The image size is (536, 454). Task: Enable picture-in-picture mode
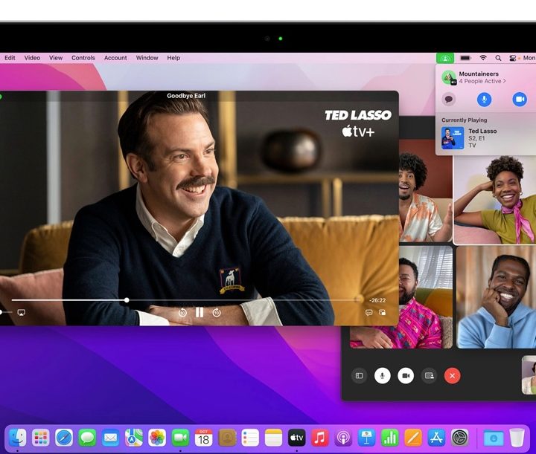[383, 312]
